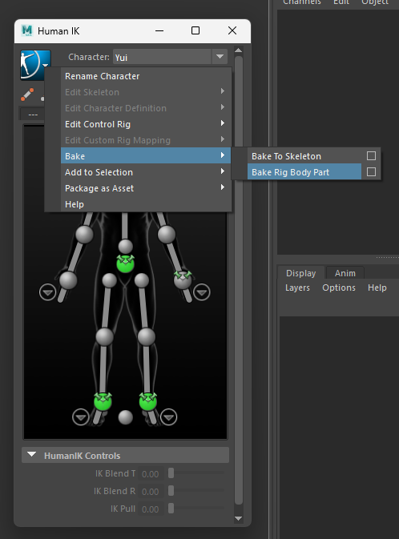Select the green hips effector
Image resolution: width=399 pixels, height=539 pixels.
pyautogui.click(x=125, y=263)
